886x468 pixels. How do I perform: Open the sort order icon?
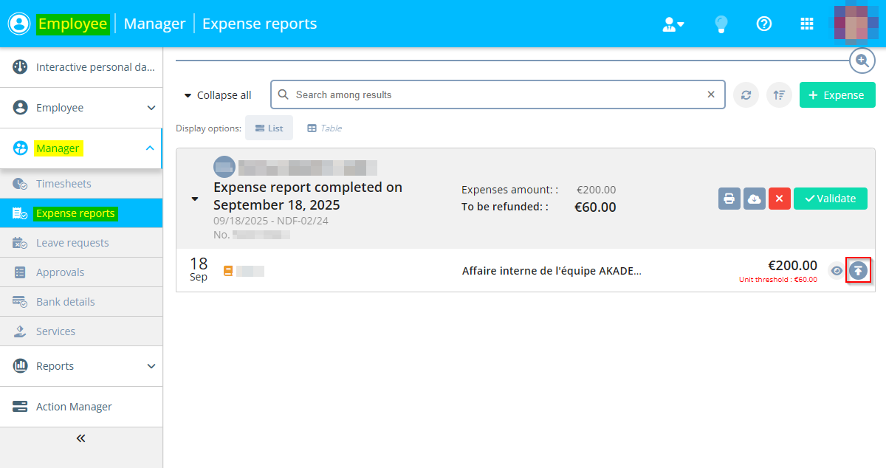(x=779, y=95)
